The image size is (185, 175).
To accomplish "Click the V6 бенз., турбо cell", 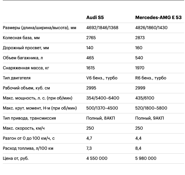I will pos(102,78).
